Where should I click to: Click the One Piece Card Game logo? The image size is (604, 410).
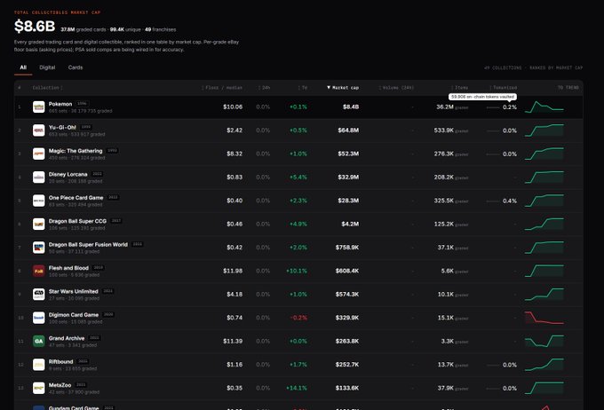38,201
